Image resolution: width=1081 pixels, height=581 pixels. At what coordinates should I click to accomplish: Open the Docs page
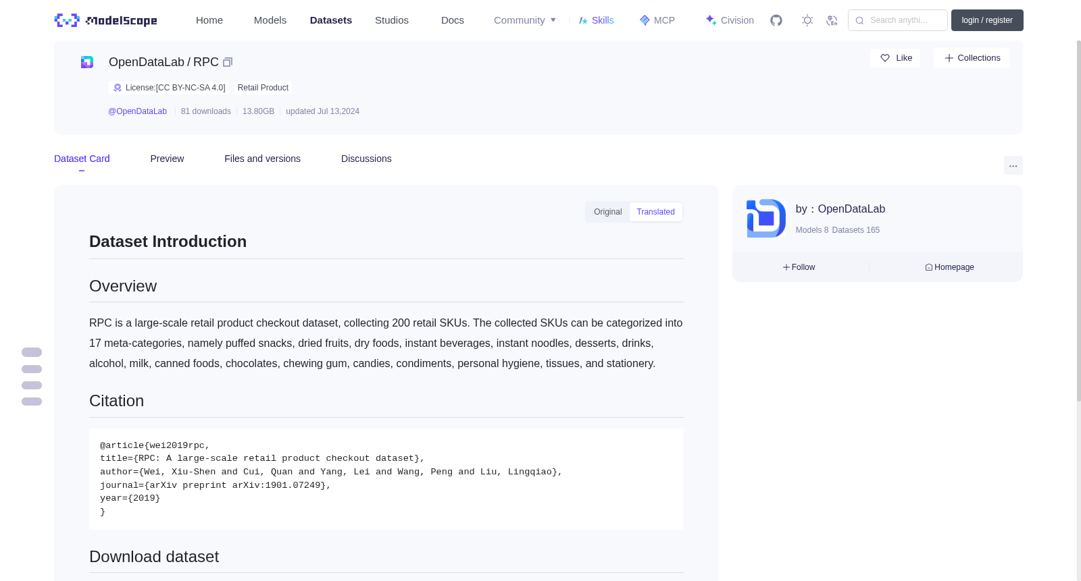click(453, 20)
